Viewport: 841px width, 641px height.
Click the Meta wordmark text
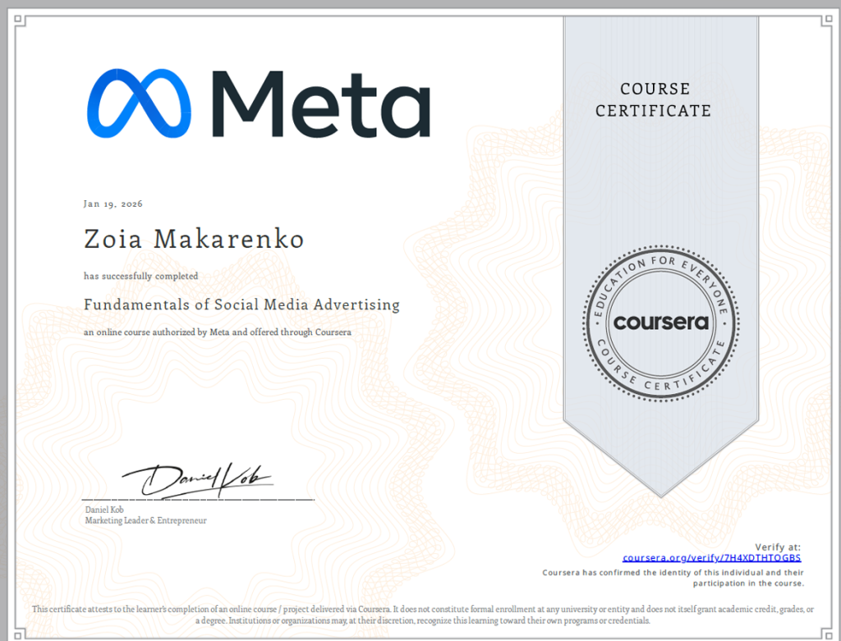click(x=321, y=103)
